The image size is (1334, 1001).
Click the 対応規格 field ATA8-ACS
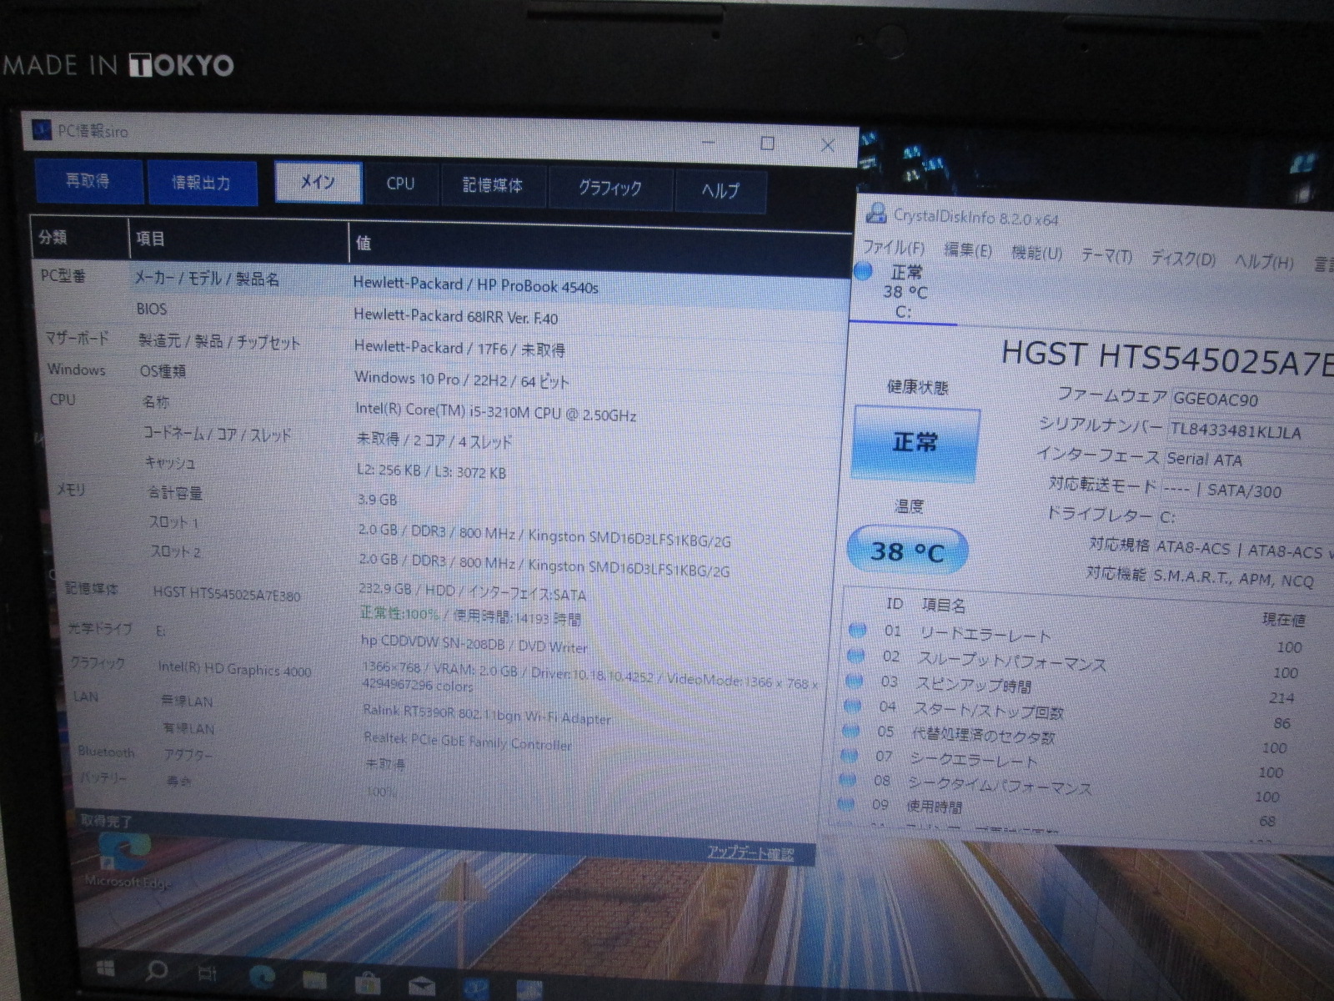pyautogui.click(x=1244, y=549)
